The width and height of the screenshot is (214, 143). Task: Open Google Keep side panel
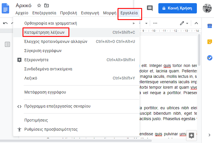210,41
